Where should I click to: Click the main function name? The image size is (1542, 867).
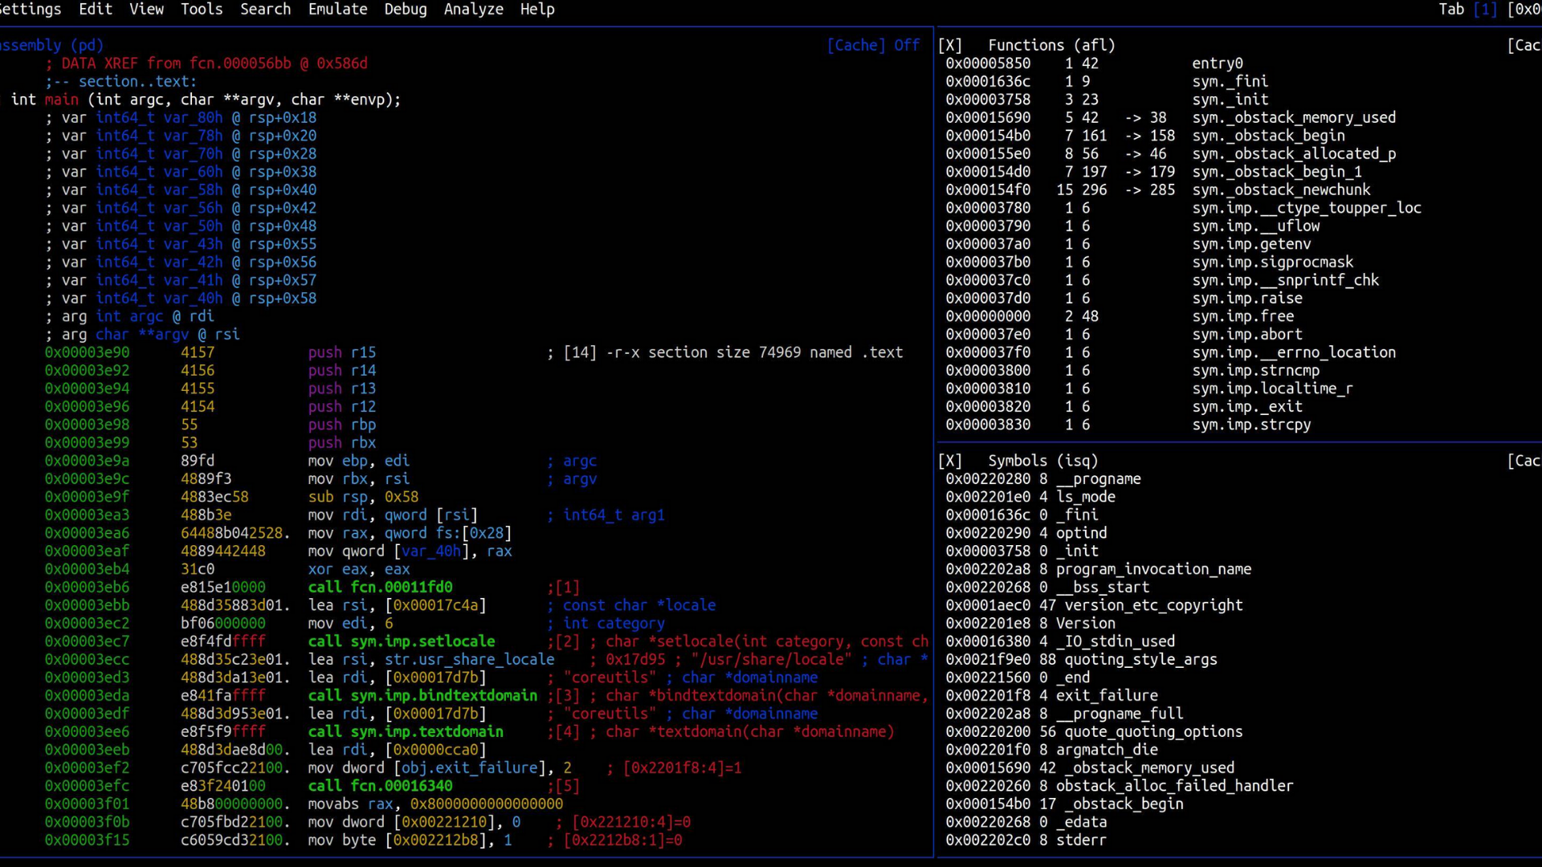click(x=62, y=99)
